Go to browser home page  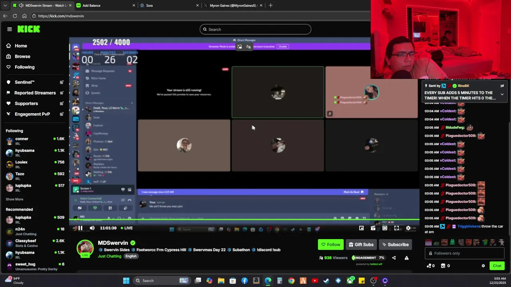[24, 16]
